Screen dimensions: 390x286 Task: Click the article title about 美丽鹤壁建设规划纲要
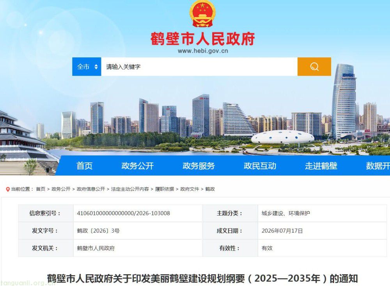202,279
